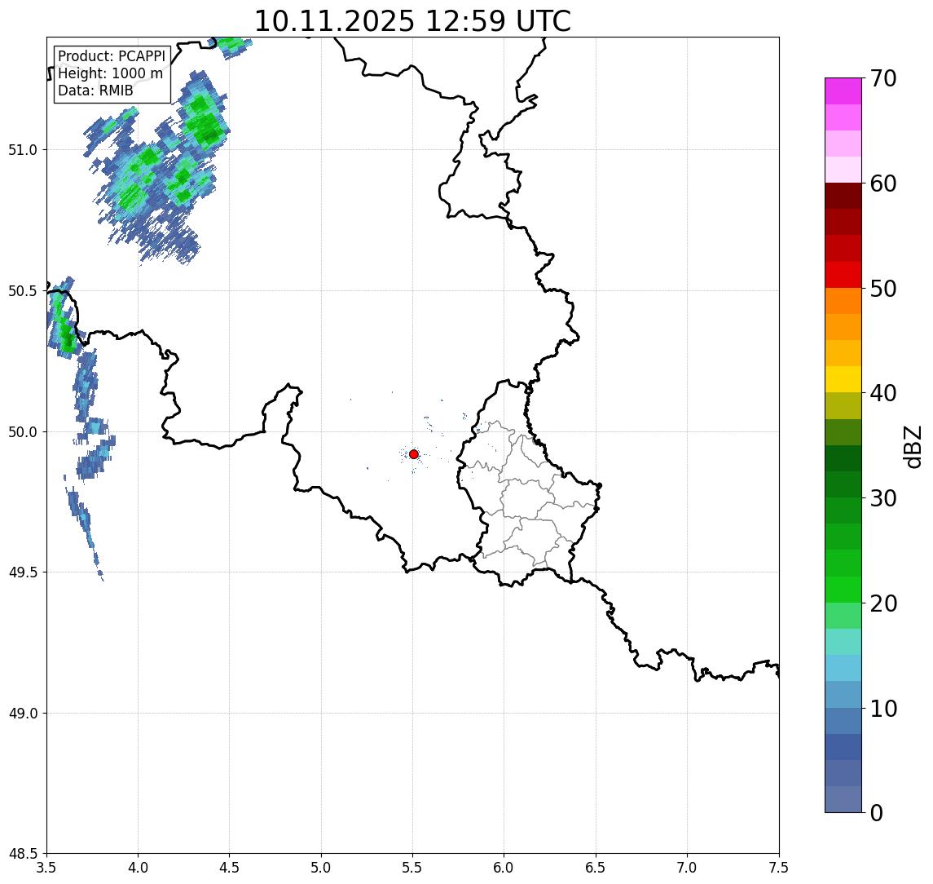Click the bright red colorbar segment

click(843, 275)
